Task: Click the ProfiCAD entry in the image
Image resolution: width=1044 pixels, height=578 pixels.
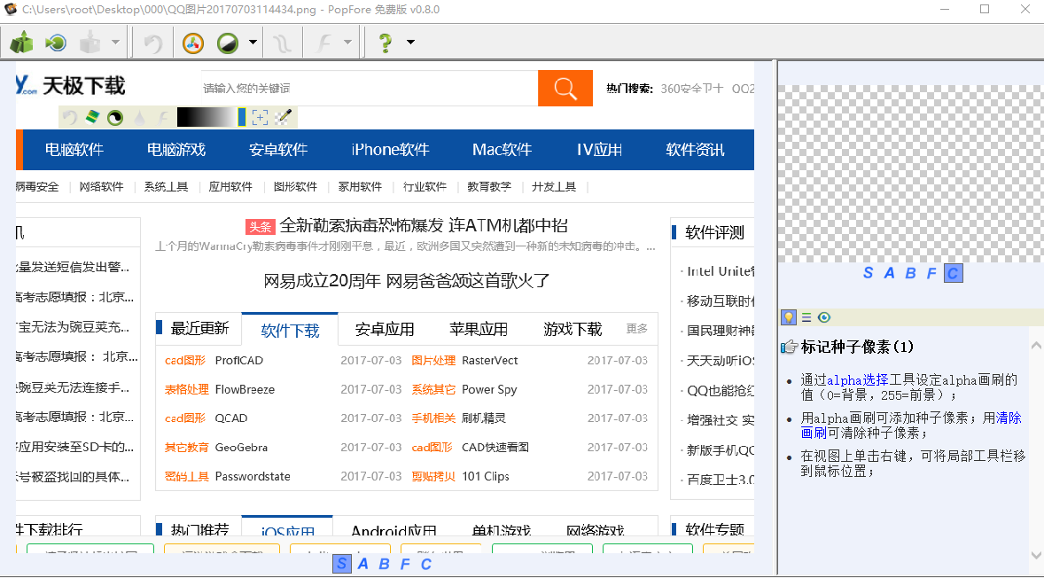Action: [x=239, y=360]
